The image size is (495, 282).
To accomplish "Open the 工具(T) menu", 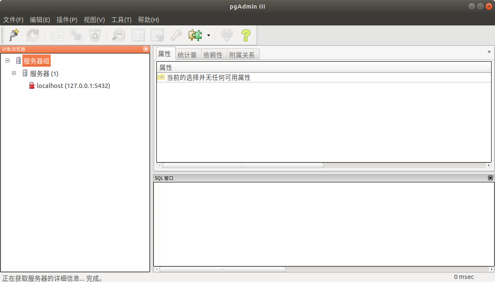I will [121, 20].
